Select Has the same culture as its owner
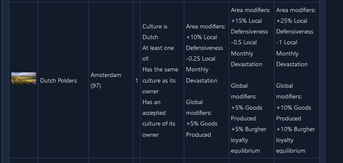This screenshot has width=343, height=163. 160,80
